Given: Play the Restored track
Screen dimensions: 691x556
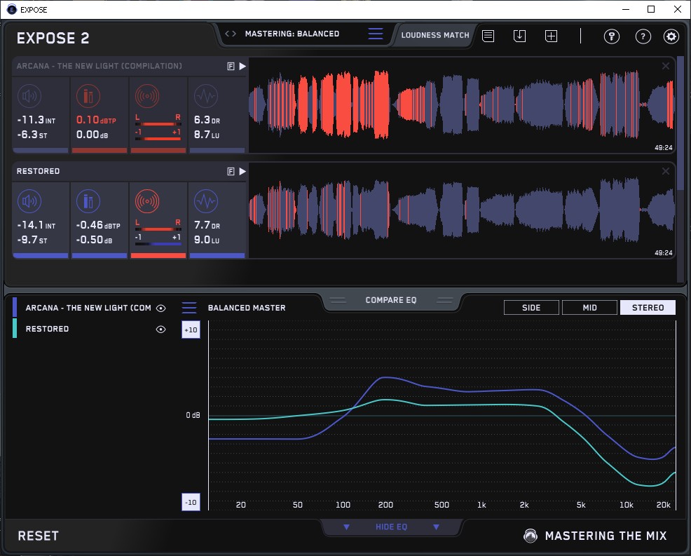Looking at the screenshot, I should (x=242, y=171).
